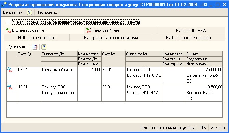Click the № журнала column header
This screenshot has width=229, height=133.
204,64
